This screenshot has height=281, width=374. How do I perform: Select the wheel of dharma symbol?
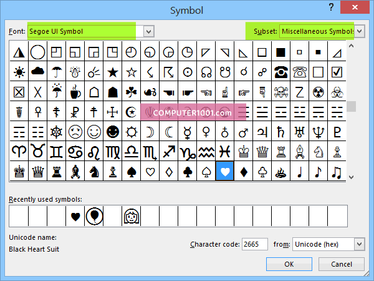[56, 132]
